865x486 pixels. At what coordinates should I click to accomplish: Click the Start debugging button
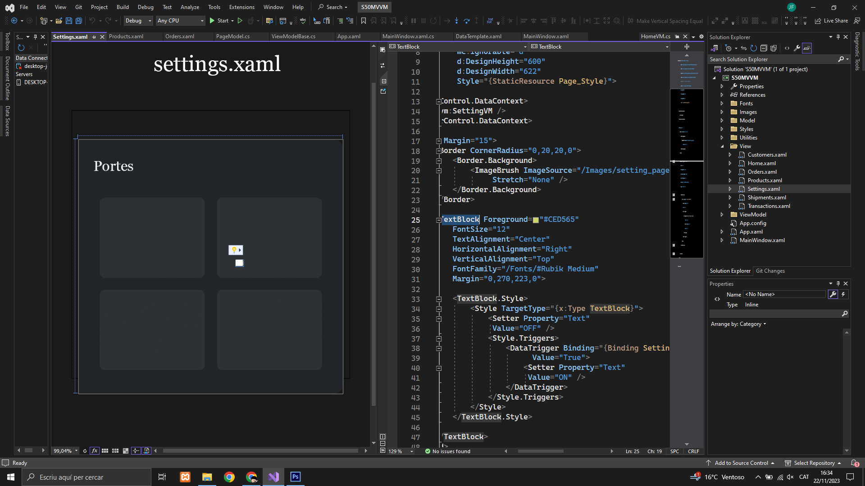coord(219,21)
